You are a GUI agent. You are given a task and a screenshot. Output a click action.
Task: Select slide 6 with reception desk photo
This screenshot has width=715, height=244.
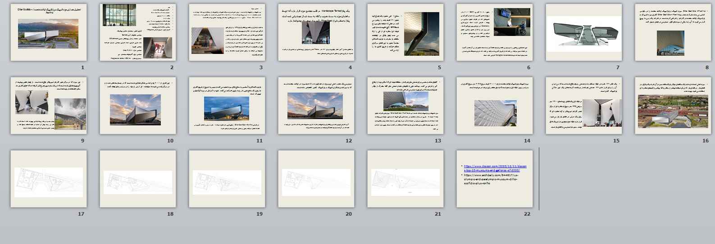495,32
